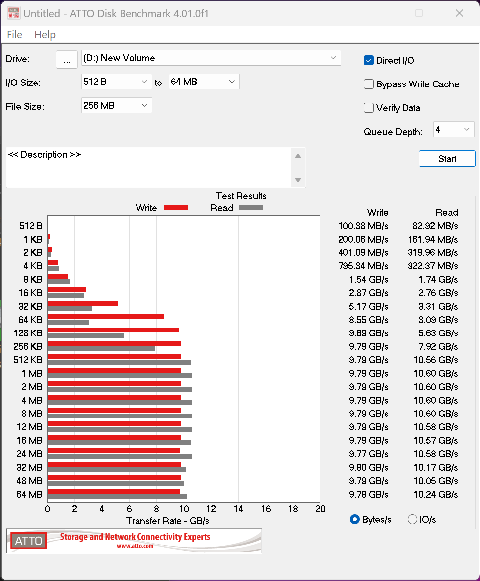
Task: Open the drive browse ellipsis button
Action: 66,59
